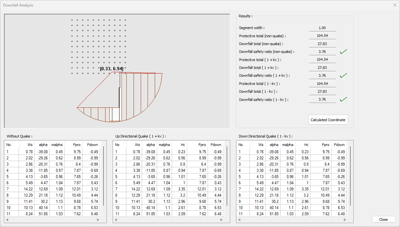Click the Downfall safety ratio (1 - kv) value box
Viewport: 400px width, 227px height.
click(x=322, y=100)
